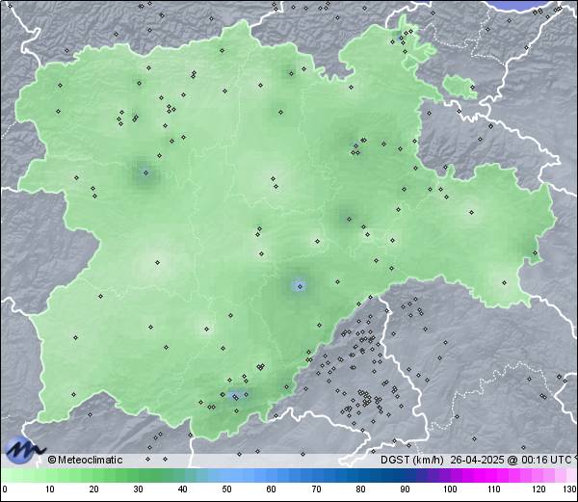Click scale value 50

pyautogui.click(x=226, y=489)
